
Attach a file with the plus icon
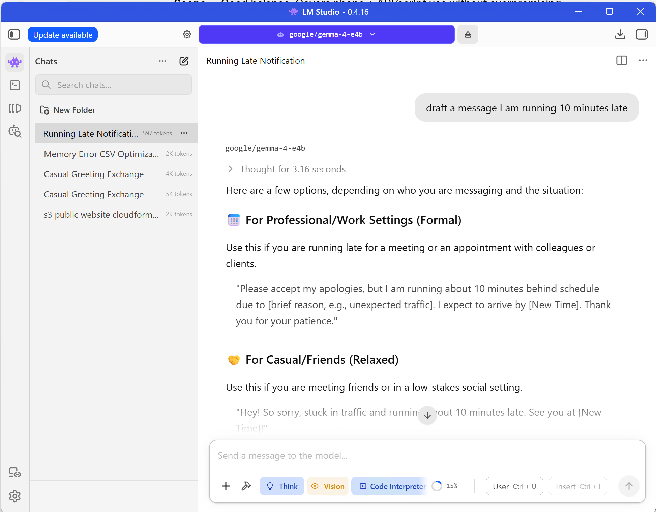pos(226,486)
